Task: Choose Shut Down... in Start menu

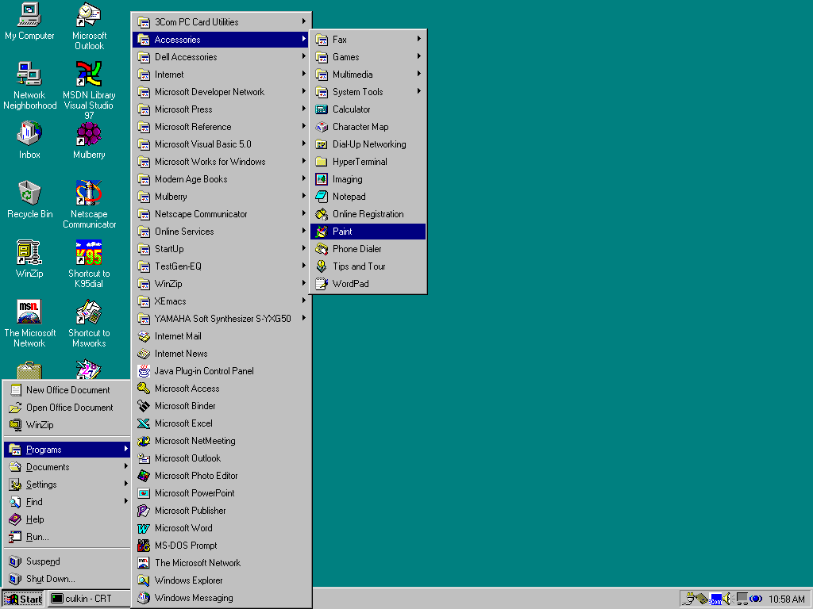Action: click(x=67, y=579)
